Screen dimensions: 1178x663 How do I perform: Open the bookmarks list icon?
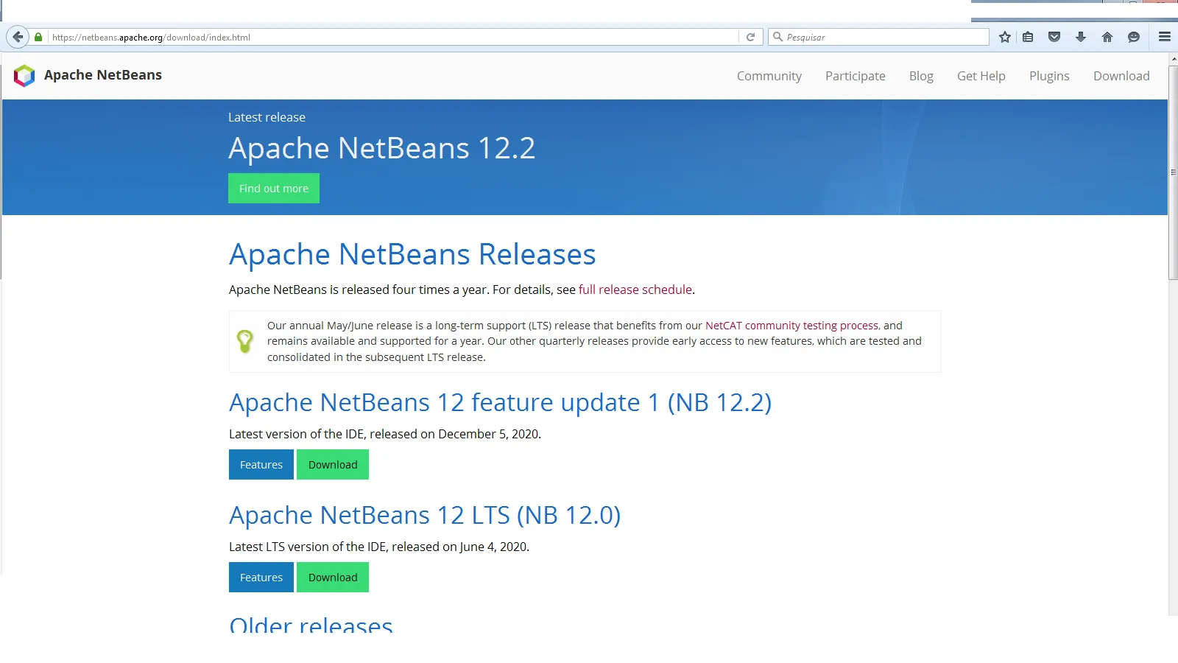click(1028, 37)
